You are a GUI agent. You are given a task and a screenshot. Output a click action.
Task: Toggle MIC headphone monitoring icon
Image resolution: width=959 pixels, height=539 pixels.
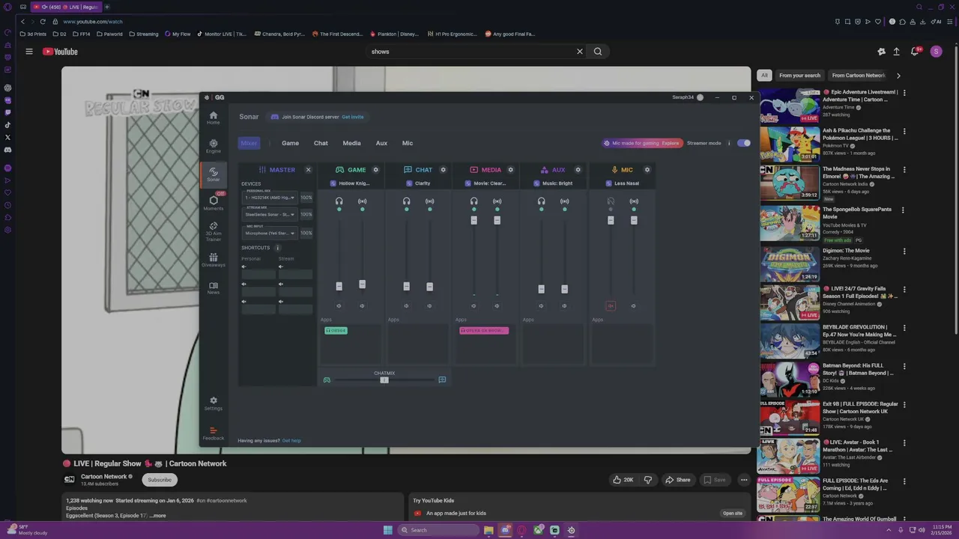point(611,201)
